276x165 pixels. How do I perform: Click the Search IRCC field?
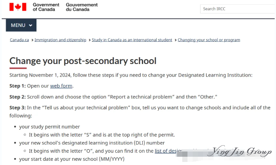click(238, 9)
